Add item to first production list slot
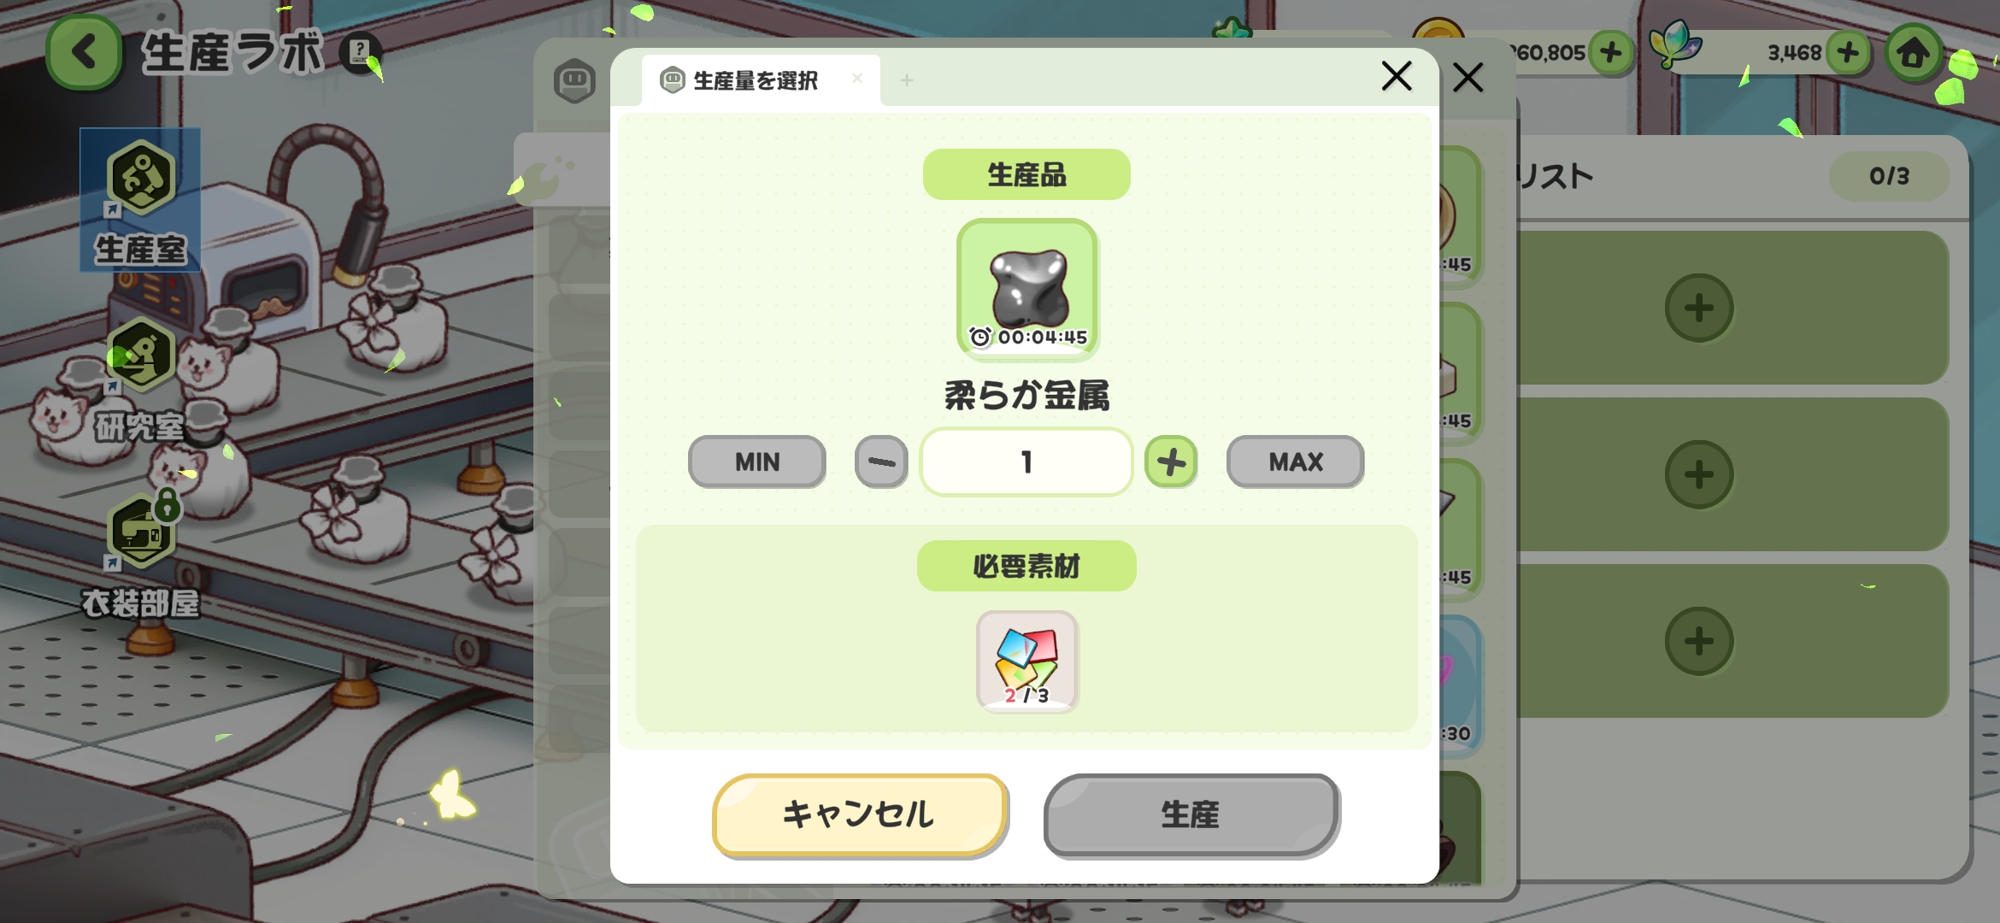This screenshot has width=2000, height=923. (1699, 308)
